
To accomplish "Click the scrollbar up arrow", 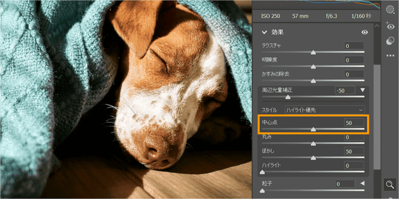I will (377, 26).
